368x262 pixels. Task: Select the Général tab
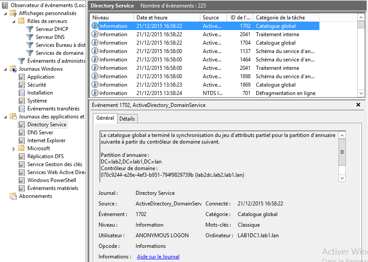pos(105,118)
